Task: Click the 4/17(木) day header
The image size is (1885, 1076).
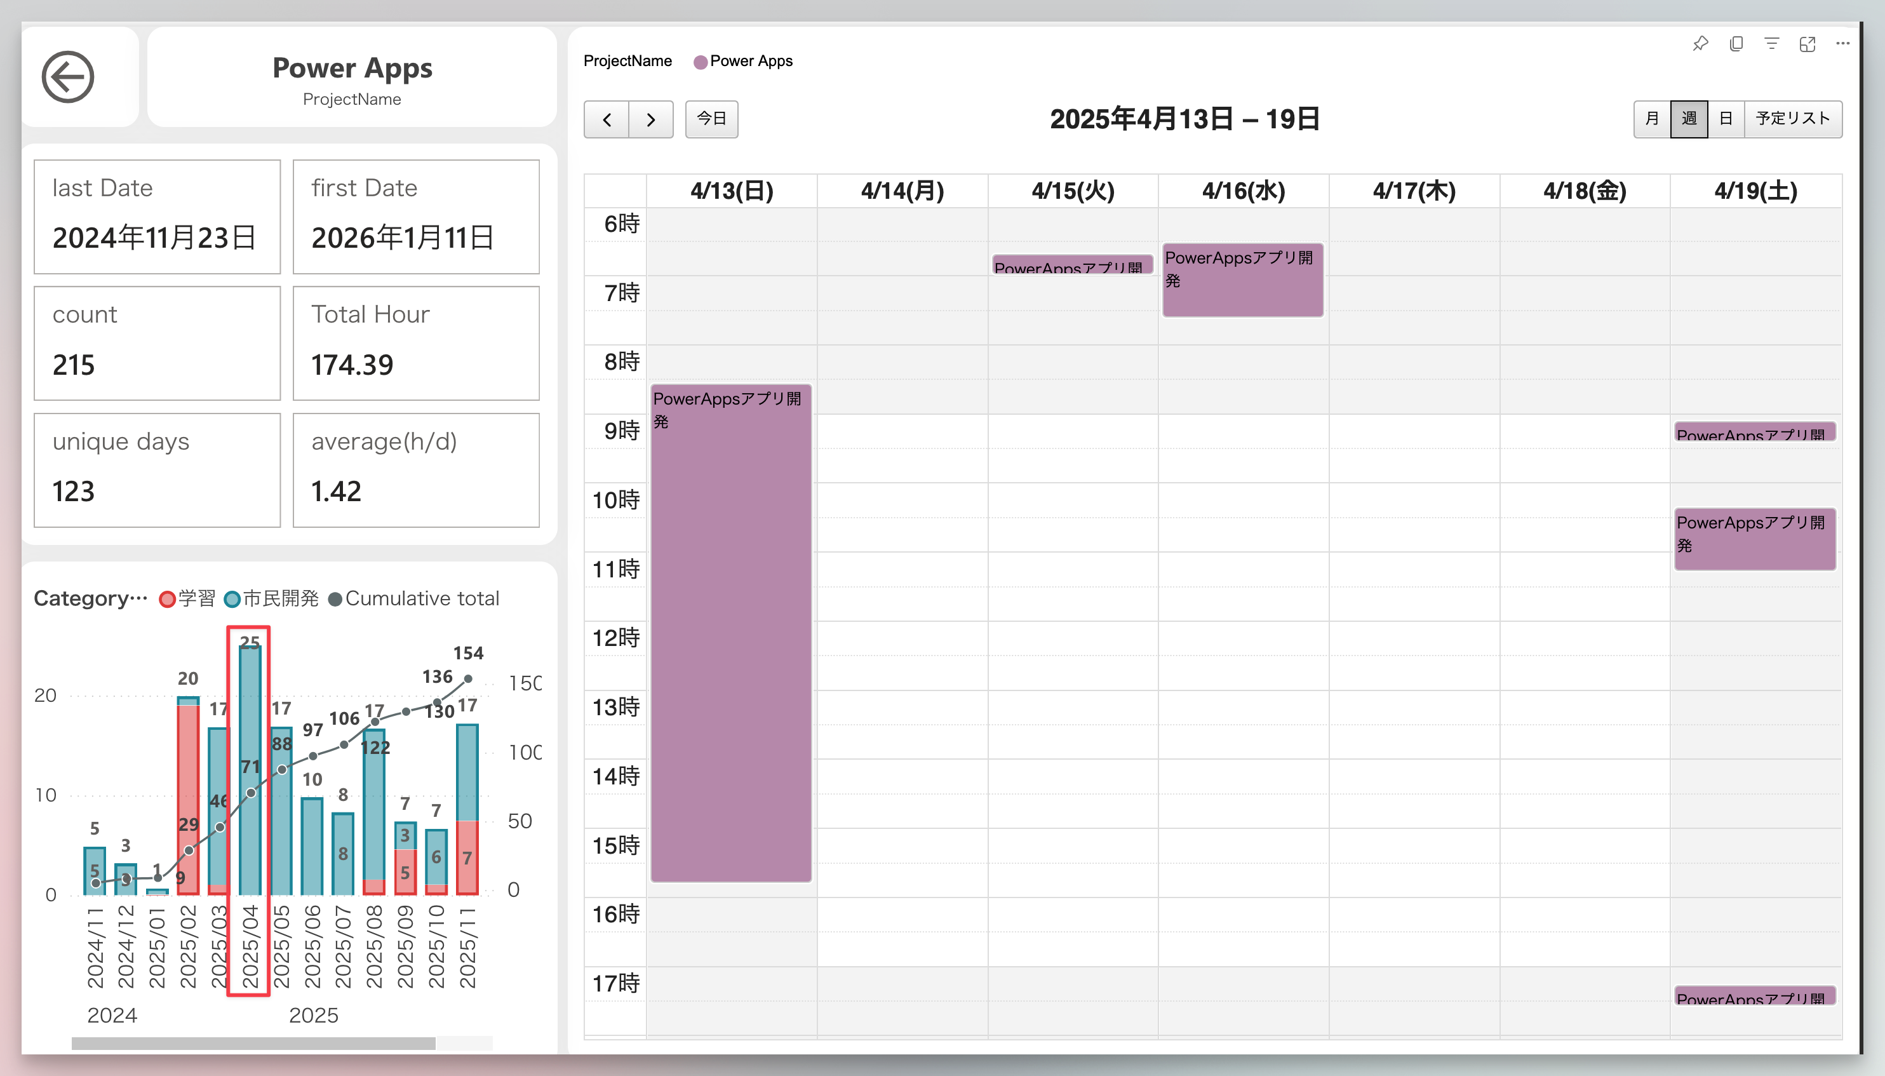Action: (x=1414, y=191)
